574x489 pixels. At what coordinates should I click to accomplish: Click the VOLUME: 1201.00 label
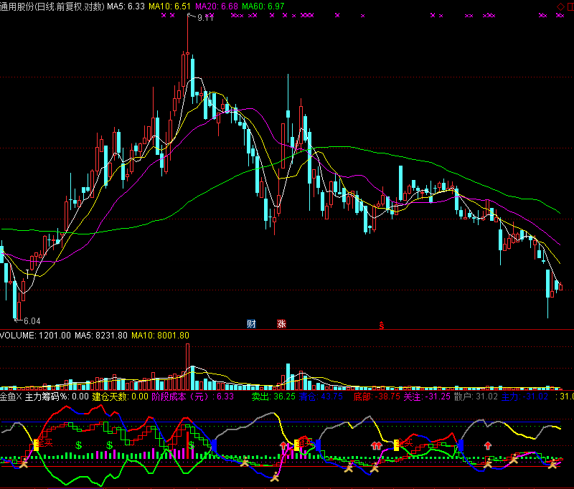(35, 336)
